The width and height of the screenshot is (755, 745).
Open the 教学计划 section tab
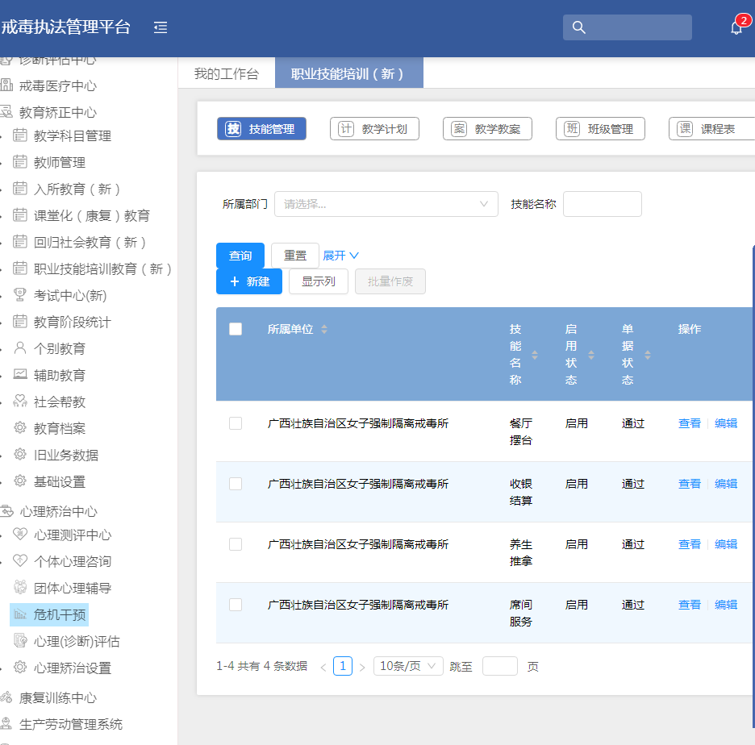click(x=374, y=129)
